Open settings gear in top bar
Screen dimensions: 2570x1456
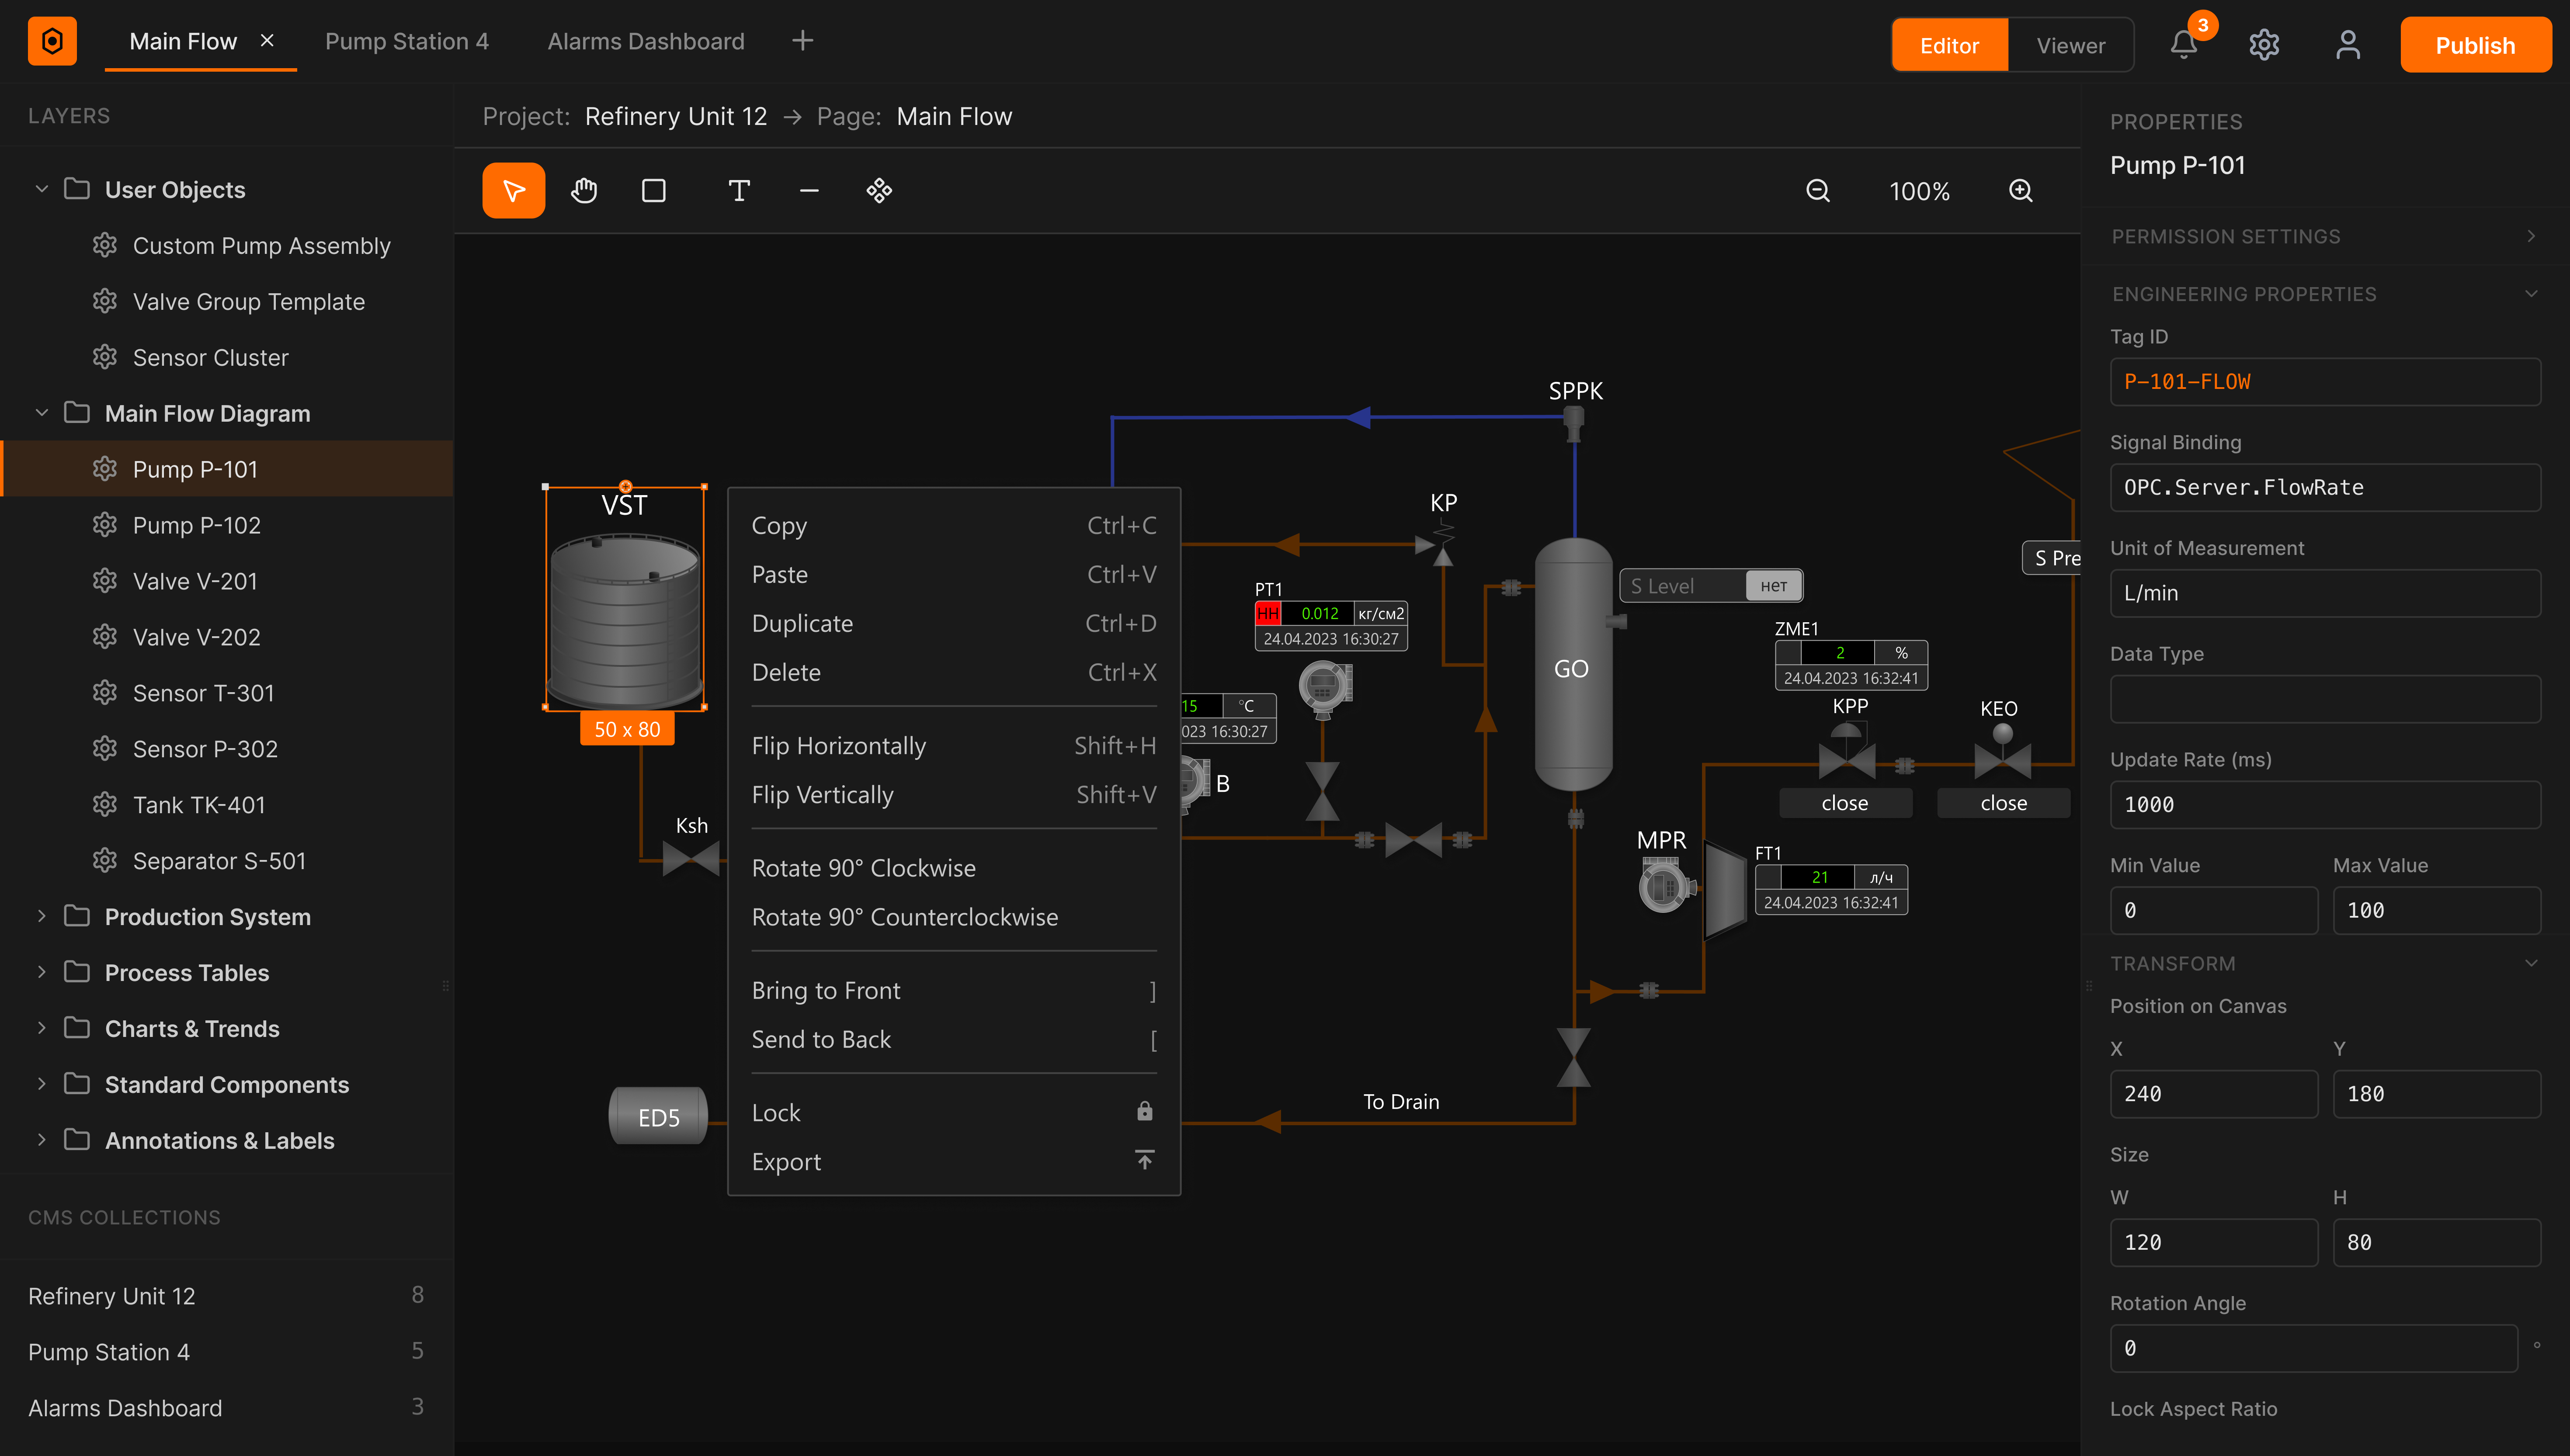[2264, 45]
